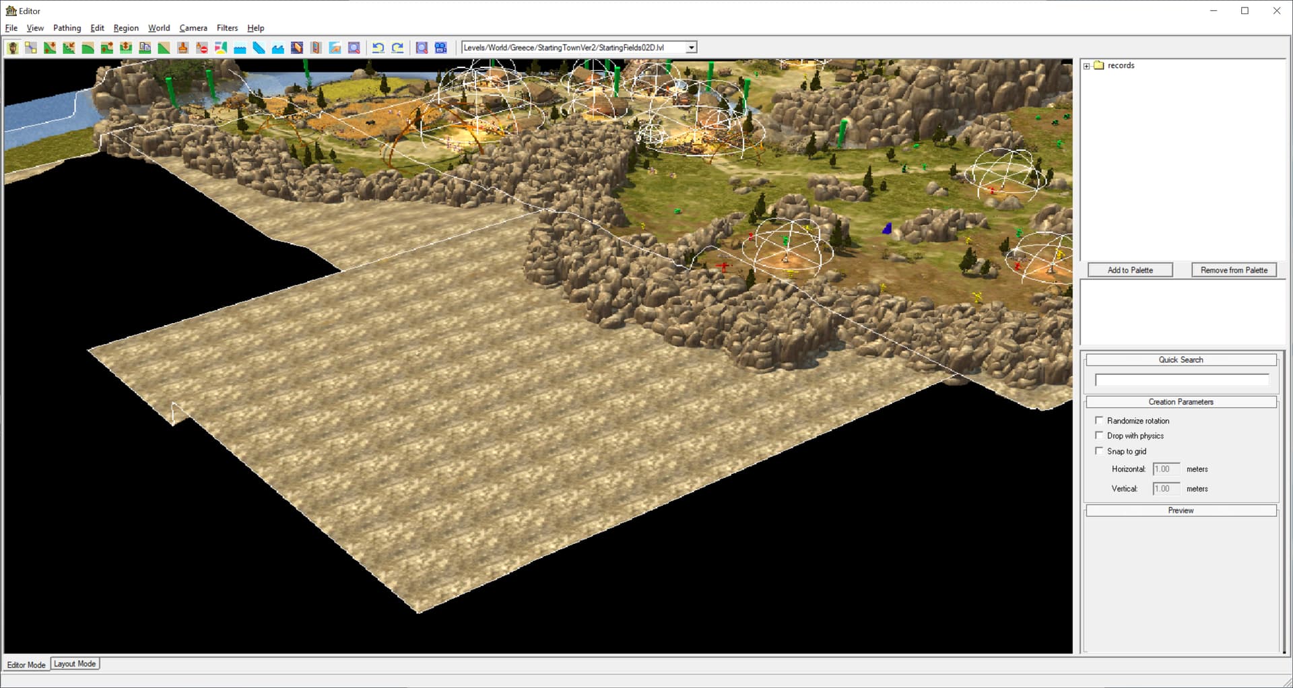The height and width of the screenshot is (688, 1293).
Task: Click the Quick Search input field
Action: (1181, 380)
